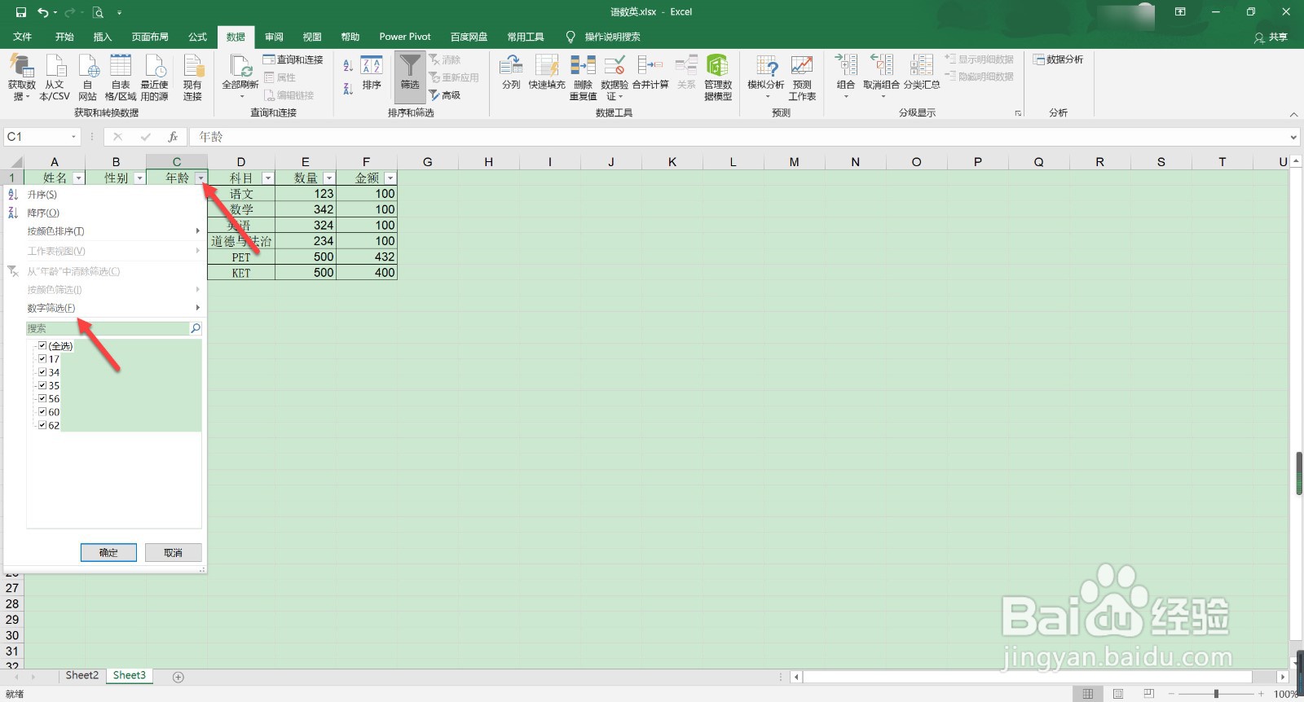Switch to Sheet2 worksheet tab
This screenshot has width=1304, height=702.
pos(81,675)
